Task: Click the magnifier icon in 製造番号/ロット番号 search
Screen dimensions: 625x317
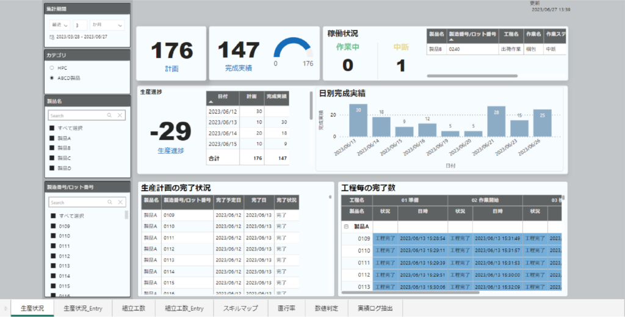Action: click(109, 202)
